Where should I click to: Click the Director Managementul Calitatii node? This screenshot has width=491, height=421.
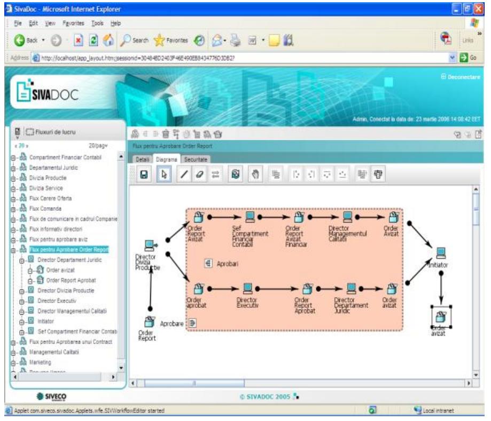coord(348,217)
